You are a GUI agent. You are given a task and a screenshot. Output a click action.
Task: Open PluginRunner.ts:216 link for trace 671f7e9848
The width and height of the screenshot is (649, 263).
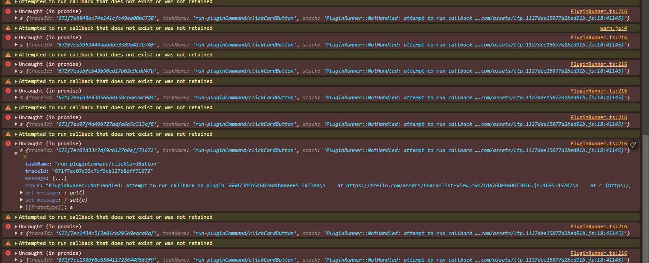tap(598, 11)
